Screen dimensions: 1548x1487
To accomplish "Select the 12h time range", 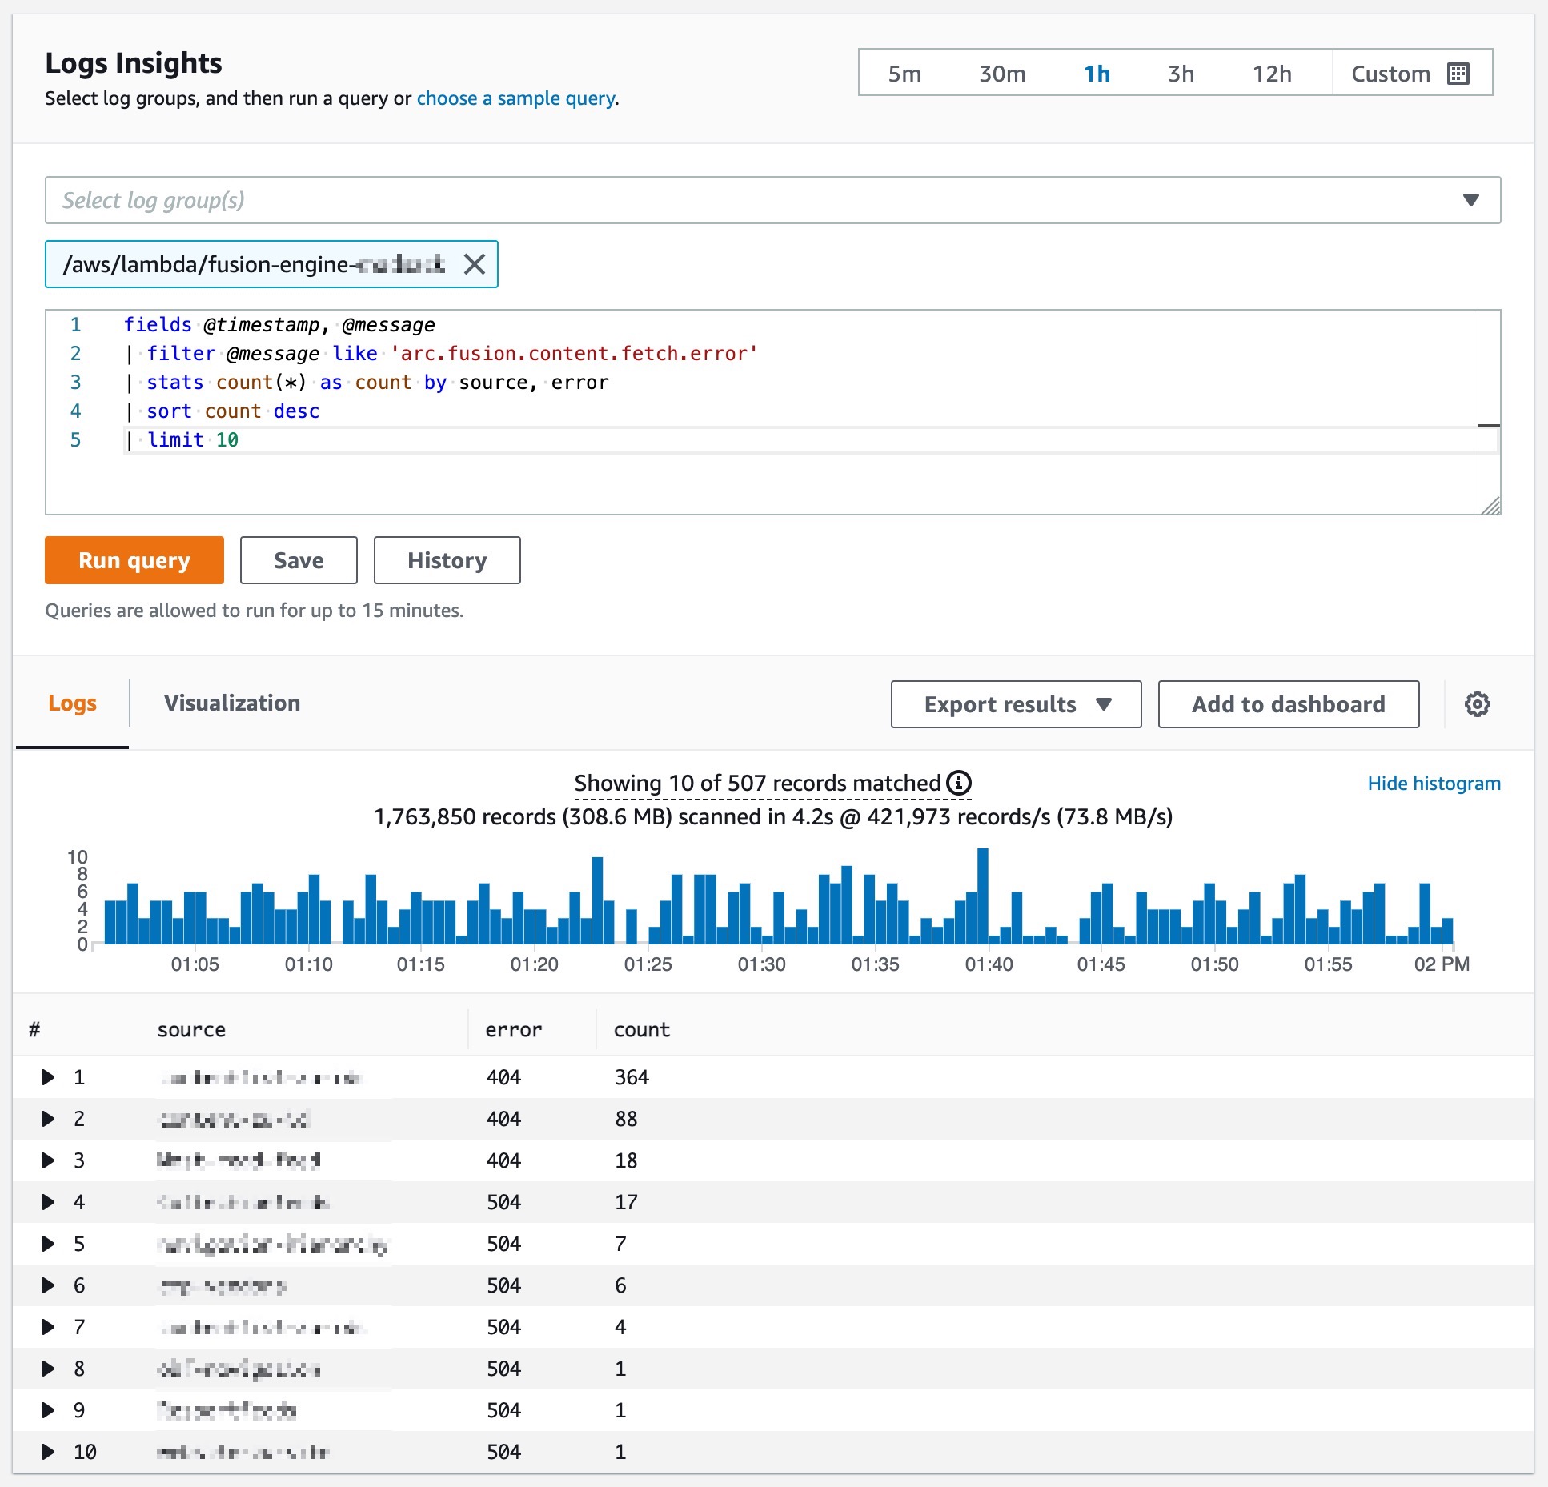I will point(1272,74).
